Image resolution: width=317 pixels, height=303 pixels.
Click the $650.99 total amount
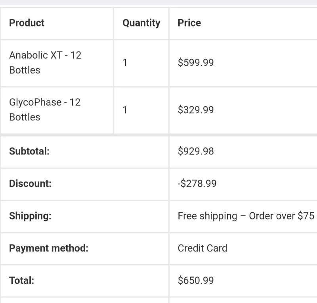coord(196,280)
